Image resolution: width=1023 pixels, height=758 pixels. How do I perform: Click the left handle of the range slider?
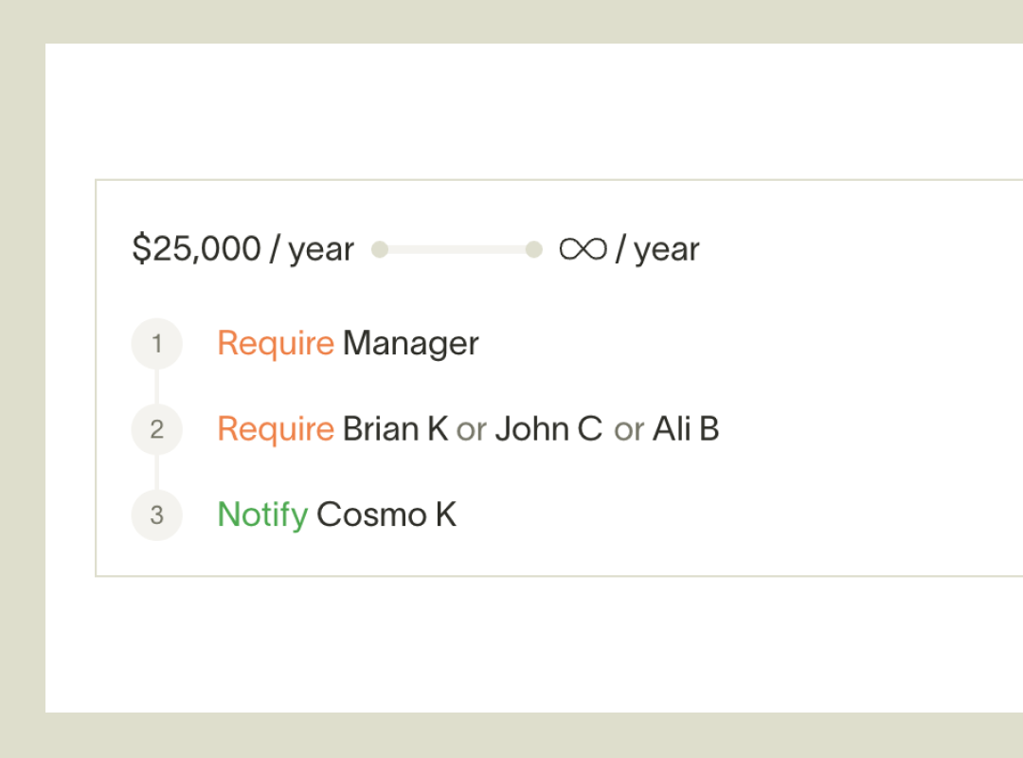[380, 249]
